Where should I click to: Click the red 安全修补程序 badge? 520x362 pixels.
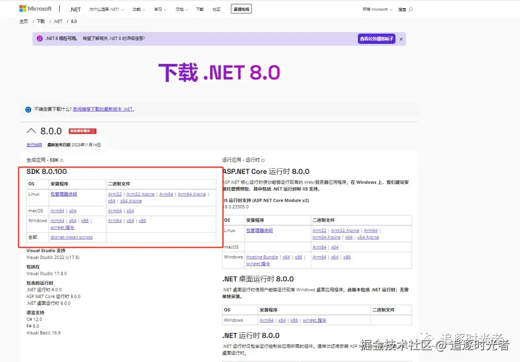pos(83,131)
